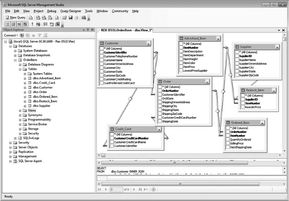Expand the SQL Server Agent node
Image resolution: width=289 pixels, height=201 pixels.
(x=11, y=161)
